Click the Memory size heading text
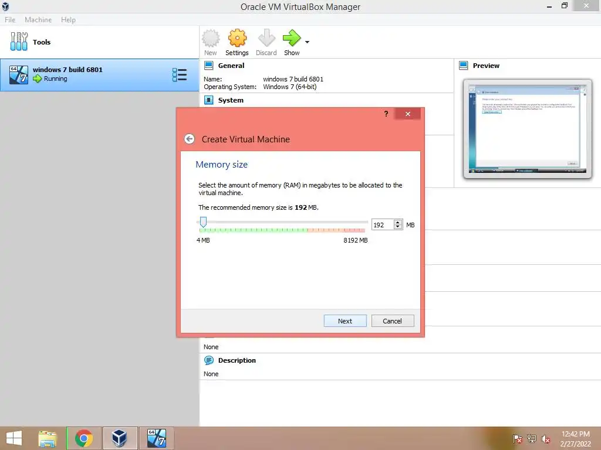This screenshot has width=601, height=450. coord(221,165)
